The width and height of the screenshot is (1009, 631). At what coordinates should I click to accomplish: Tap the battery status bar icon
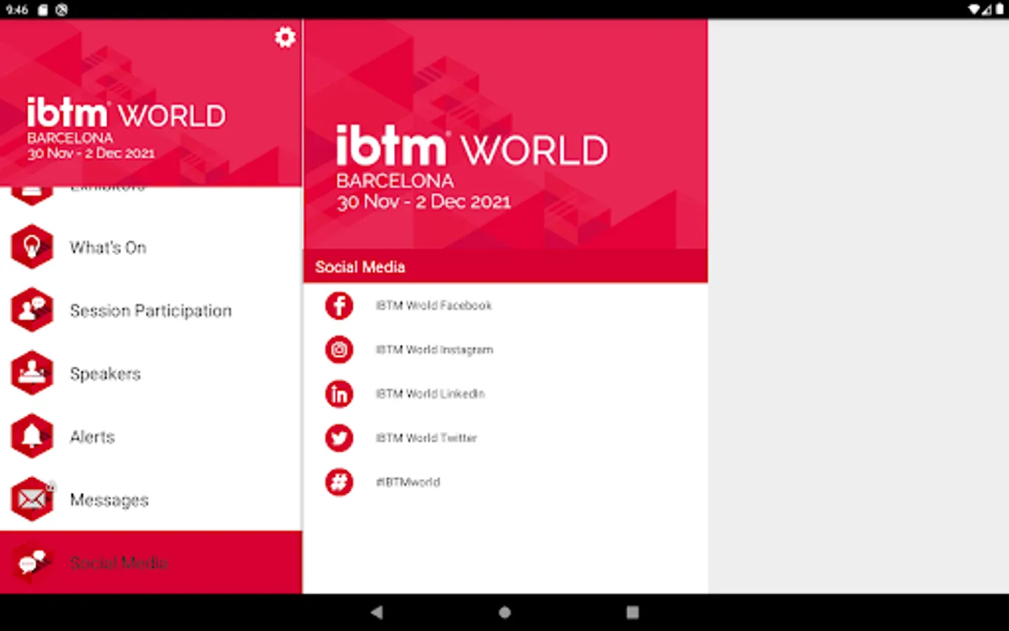pyautogui.click(x=999, y=10)
